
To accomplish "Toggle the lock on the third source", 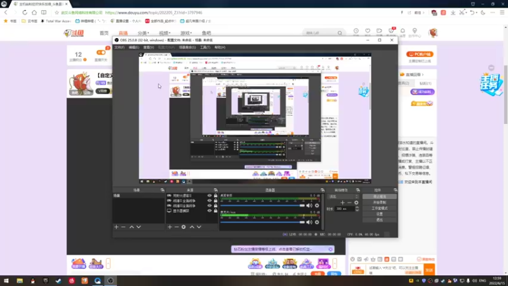I will click(215, 205).
